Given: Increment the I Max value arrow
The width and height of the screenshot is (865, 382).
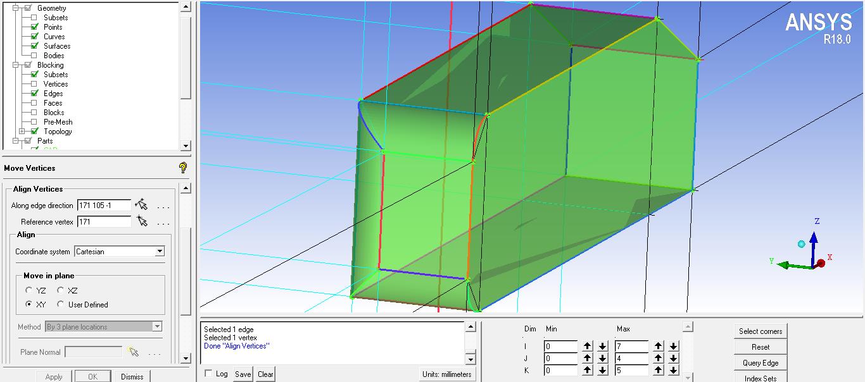Looking at the screenshot, I should coord(658,346).
